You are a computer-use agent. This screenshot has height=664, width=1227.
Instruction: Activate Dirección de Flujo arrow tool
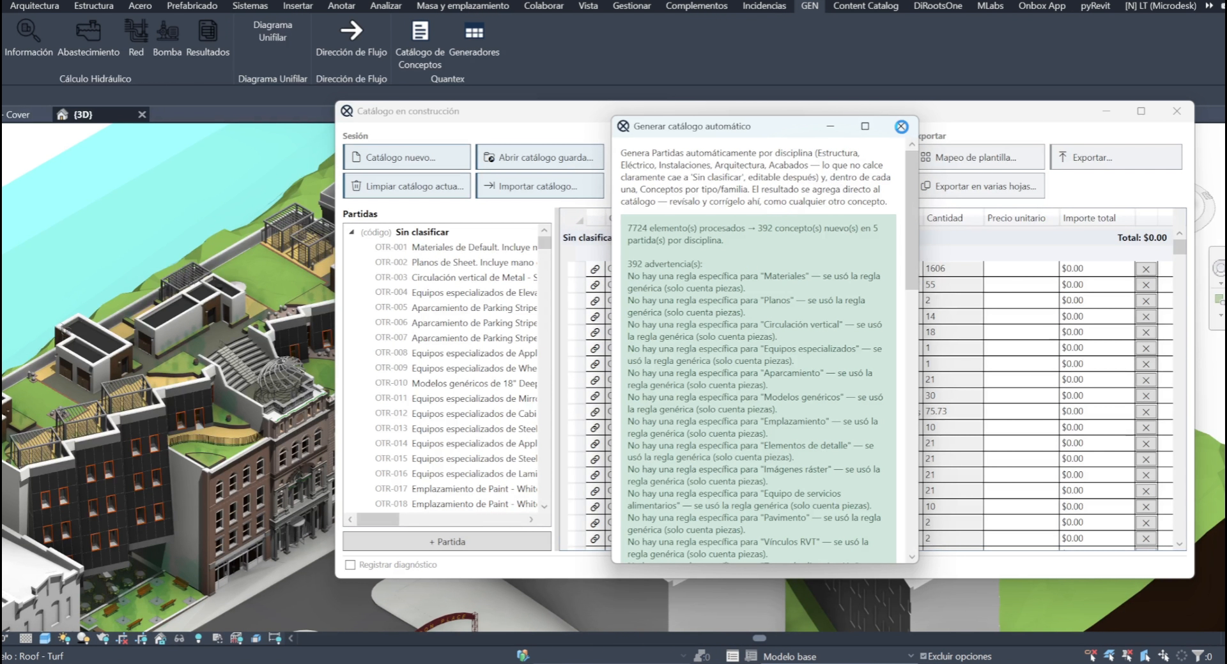[x=351, y=38]
